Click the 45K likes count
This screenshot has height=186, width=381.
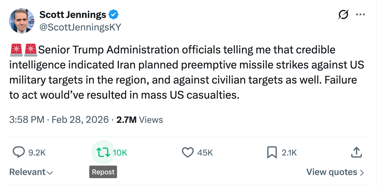pos(205,153)
